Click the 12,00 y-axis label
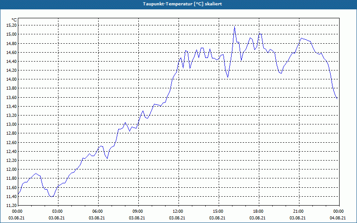The height and width of the screenshot is (223, 357). [x=11, y=169]
